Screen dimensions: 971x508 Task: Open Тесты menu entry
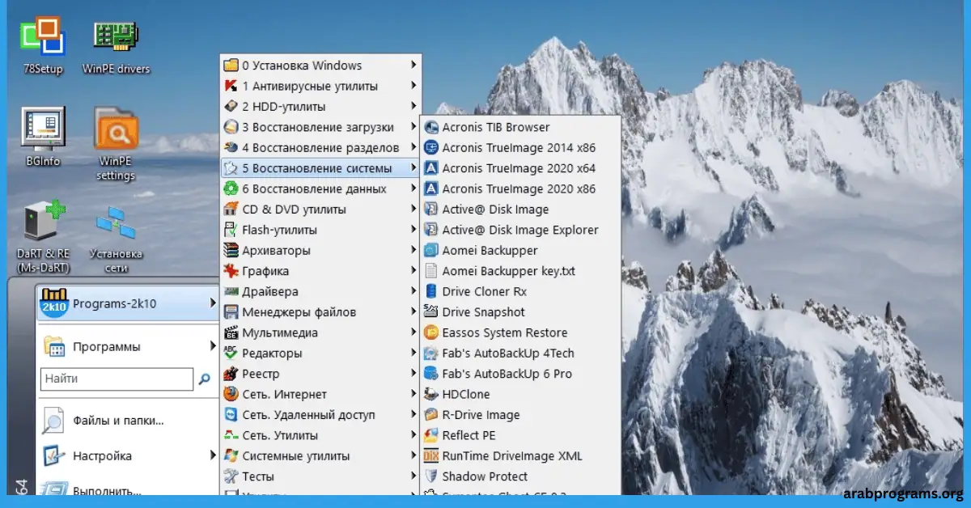coord(320,476)
